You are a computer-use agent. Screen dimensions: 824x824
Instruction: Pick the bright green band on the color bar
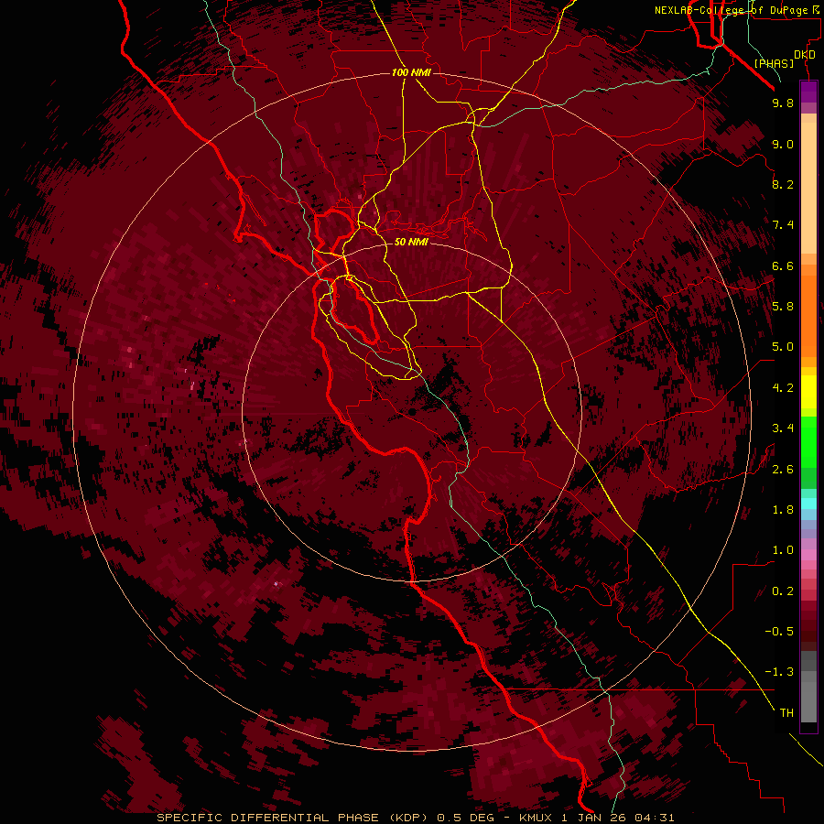click(x=808, y=442)
